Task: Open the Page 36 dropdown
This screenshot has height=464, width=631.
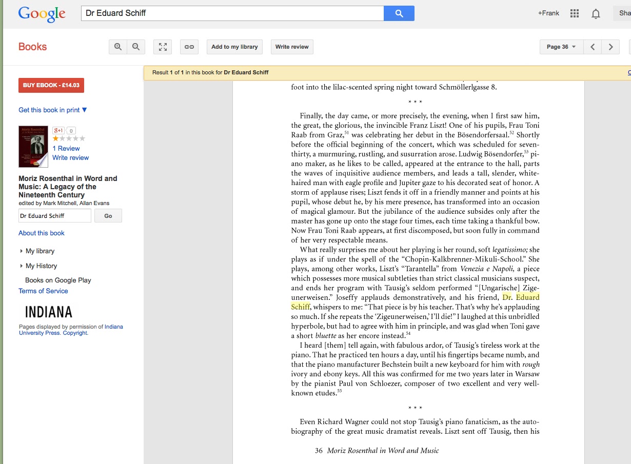Action: [561, 47]
